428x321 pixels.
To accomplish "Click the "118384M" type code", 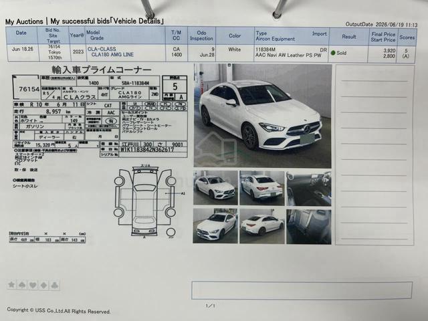I will (265, 49).
